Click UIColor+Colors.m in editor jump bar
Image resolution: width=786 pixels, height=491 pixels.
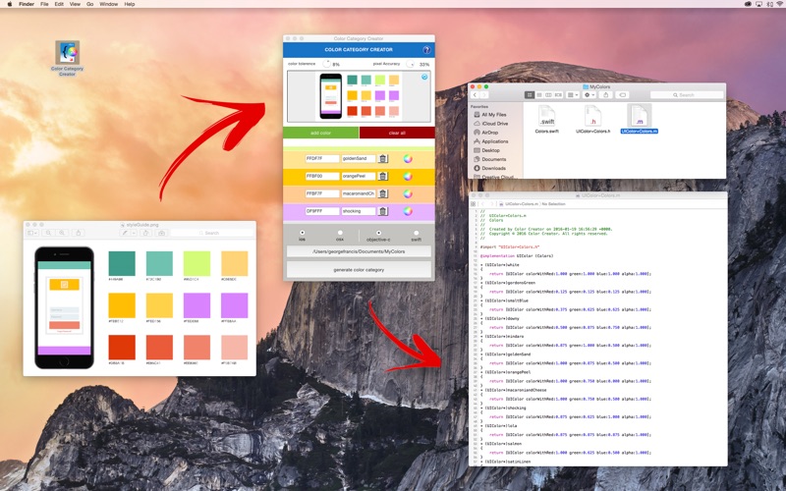(x=520, y=204)
